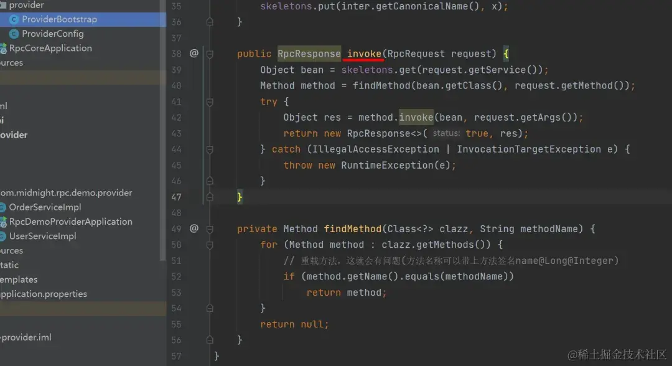Image resolution: width=672 pixels, height=366 pixels.
Task: Click the findMethod call on line 40
Action: tap(381, 85)
